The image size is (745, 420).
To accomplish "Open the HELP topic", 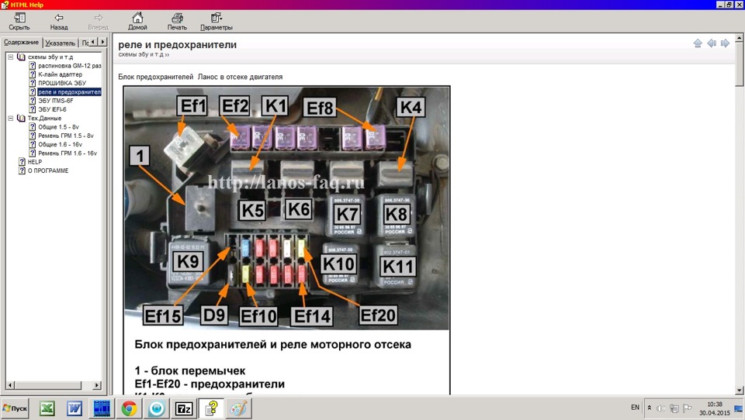I will [x=35, y=162].
